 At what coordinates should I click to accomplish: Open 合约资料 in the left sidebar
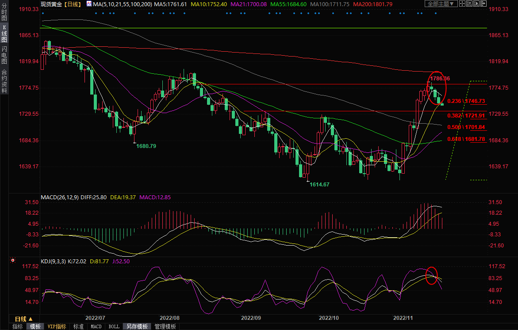point(4,81)
